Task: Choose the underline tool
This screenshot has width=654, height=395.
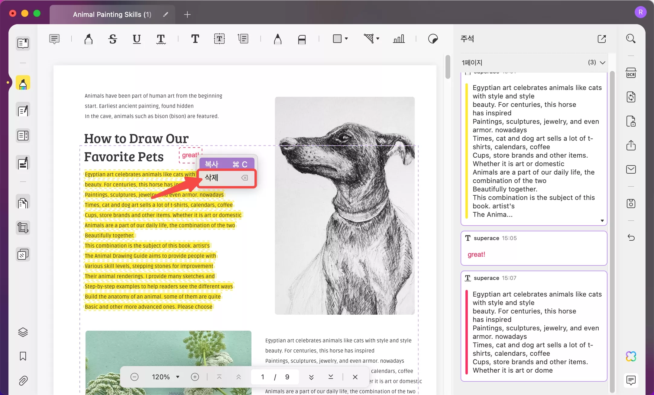Action: pyautogui.click(x=137, y=39)
